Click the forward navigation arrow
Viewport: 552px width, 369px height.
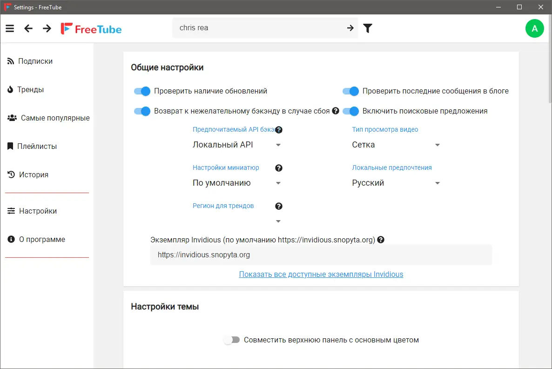tap(46, 28)
